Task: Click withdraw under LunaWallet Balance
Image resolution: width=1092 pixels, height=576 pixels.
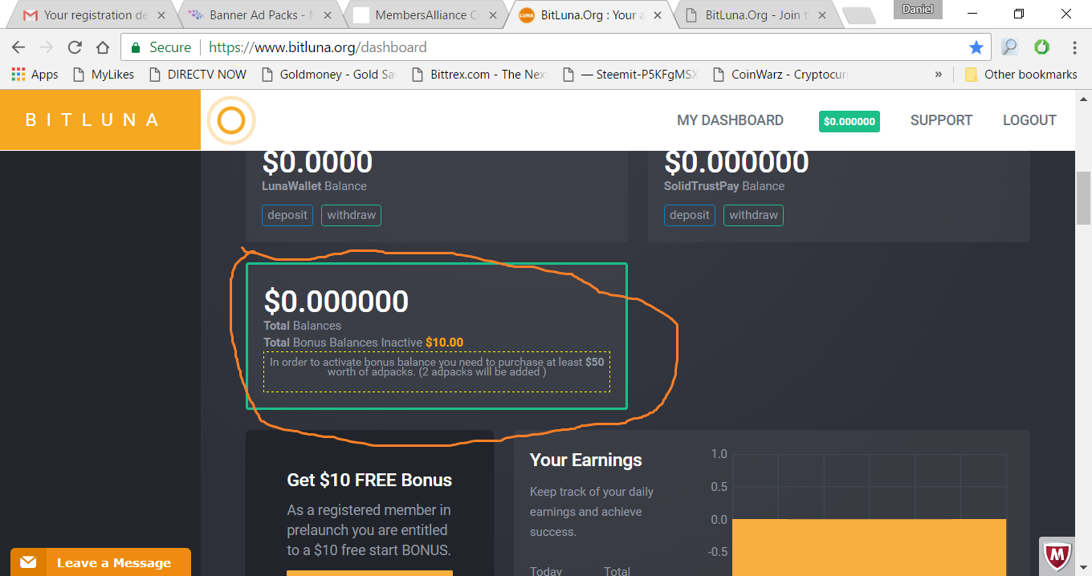Action: 351,215
